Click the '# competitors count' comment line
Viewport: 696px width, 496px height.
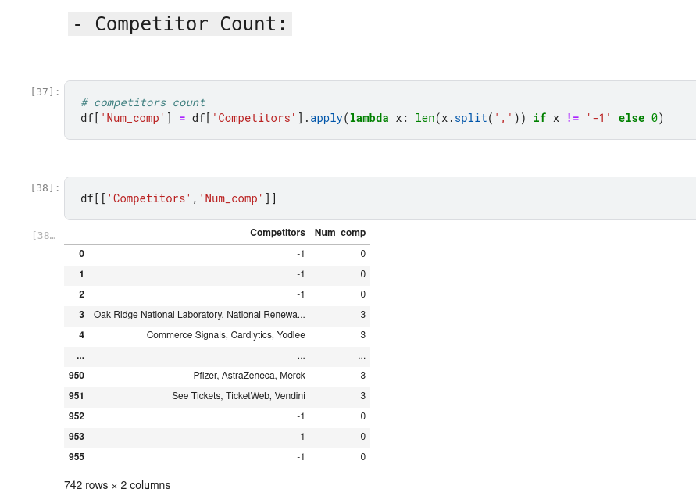point(143,102)
